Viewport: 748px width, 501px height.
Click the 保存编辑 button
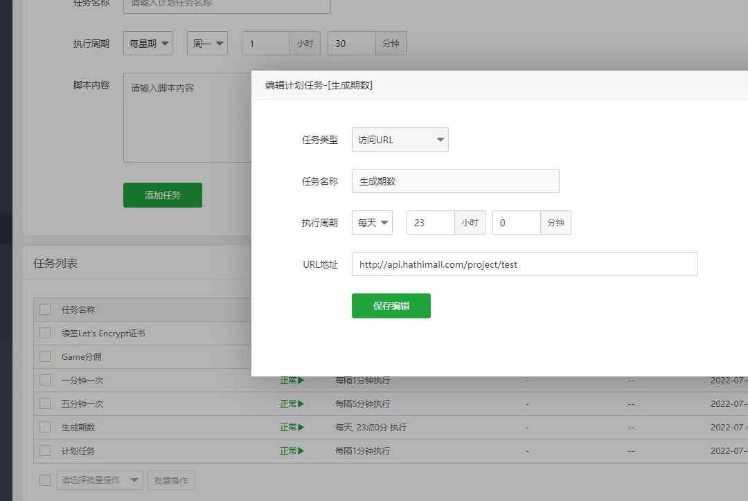391,306
